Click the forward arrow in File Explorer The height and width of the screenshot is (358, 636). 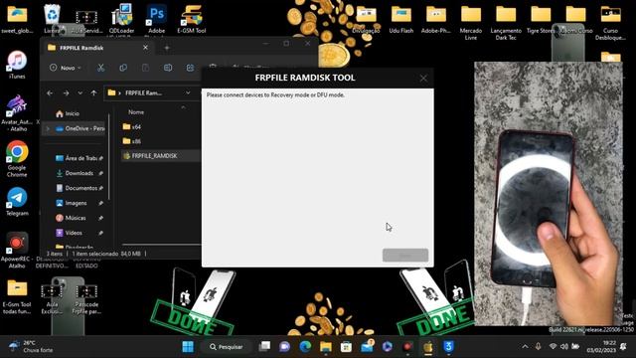pyautogui.click(x=66, y=92)
